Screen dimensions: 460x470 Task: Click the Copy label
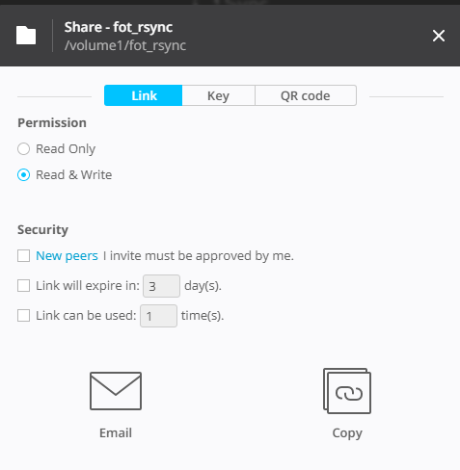tap(347, 433)
